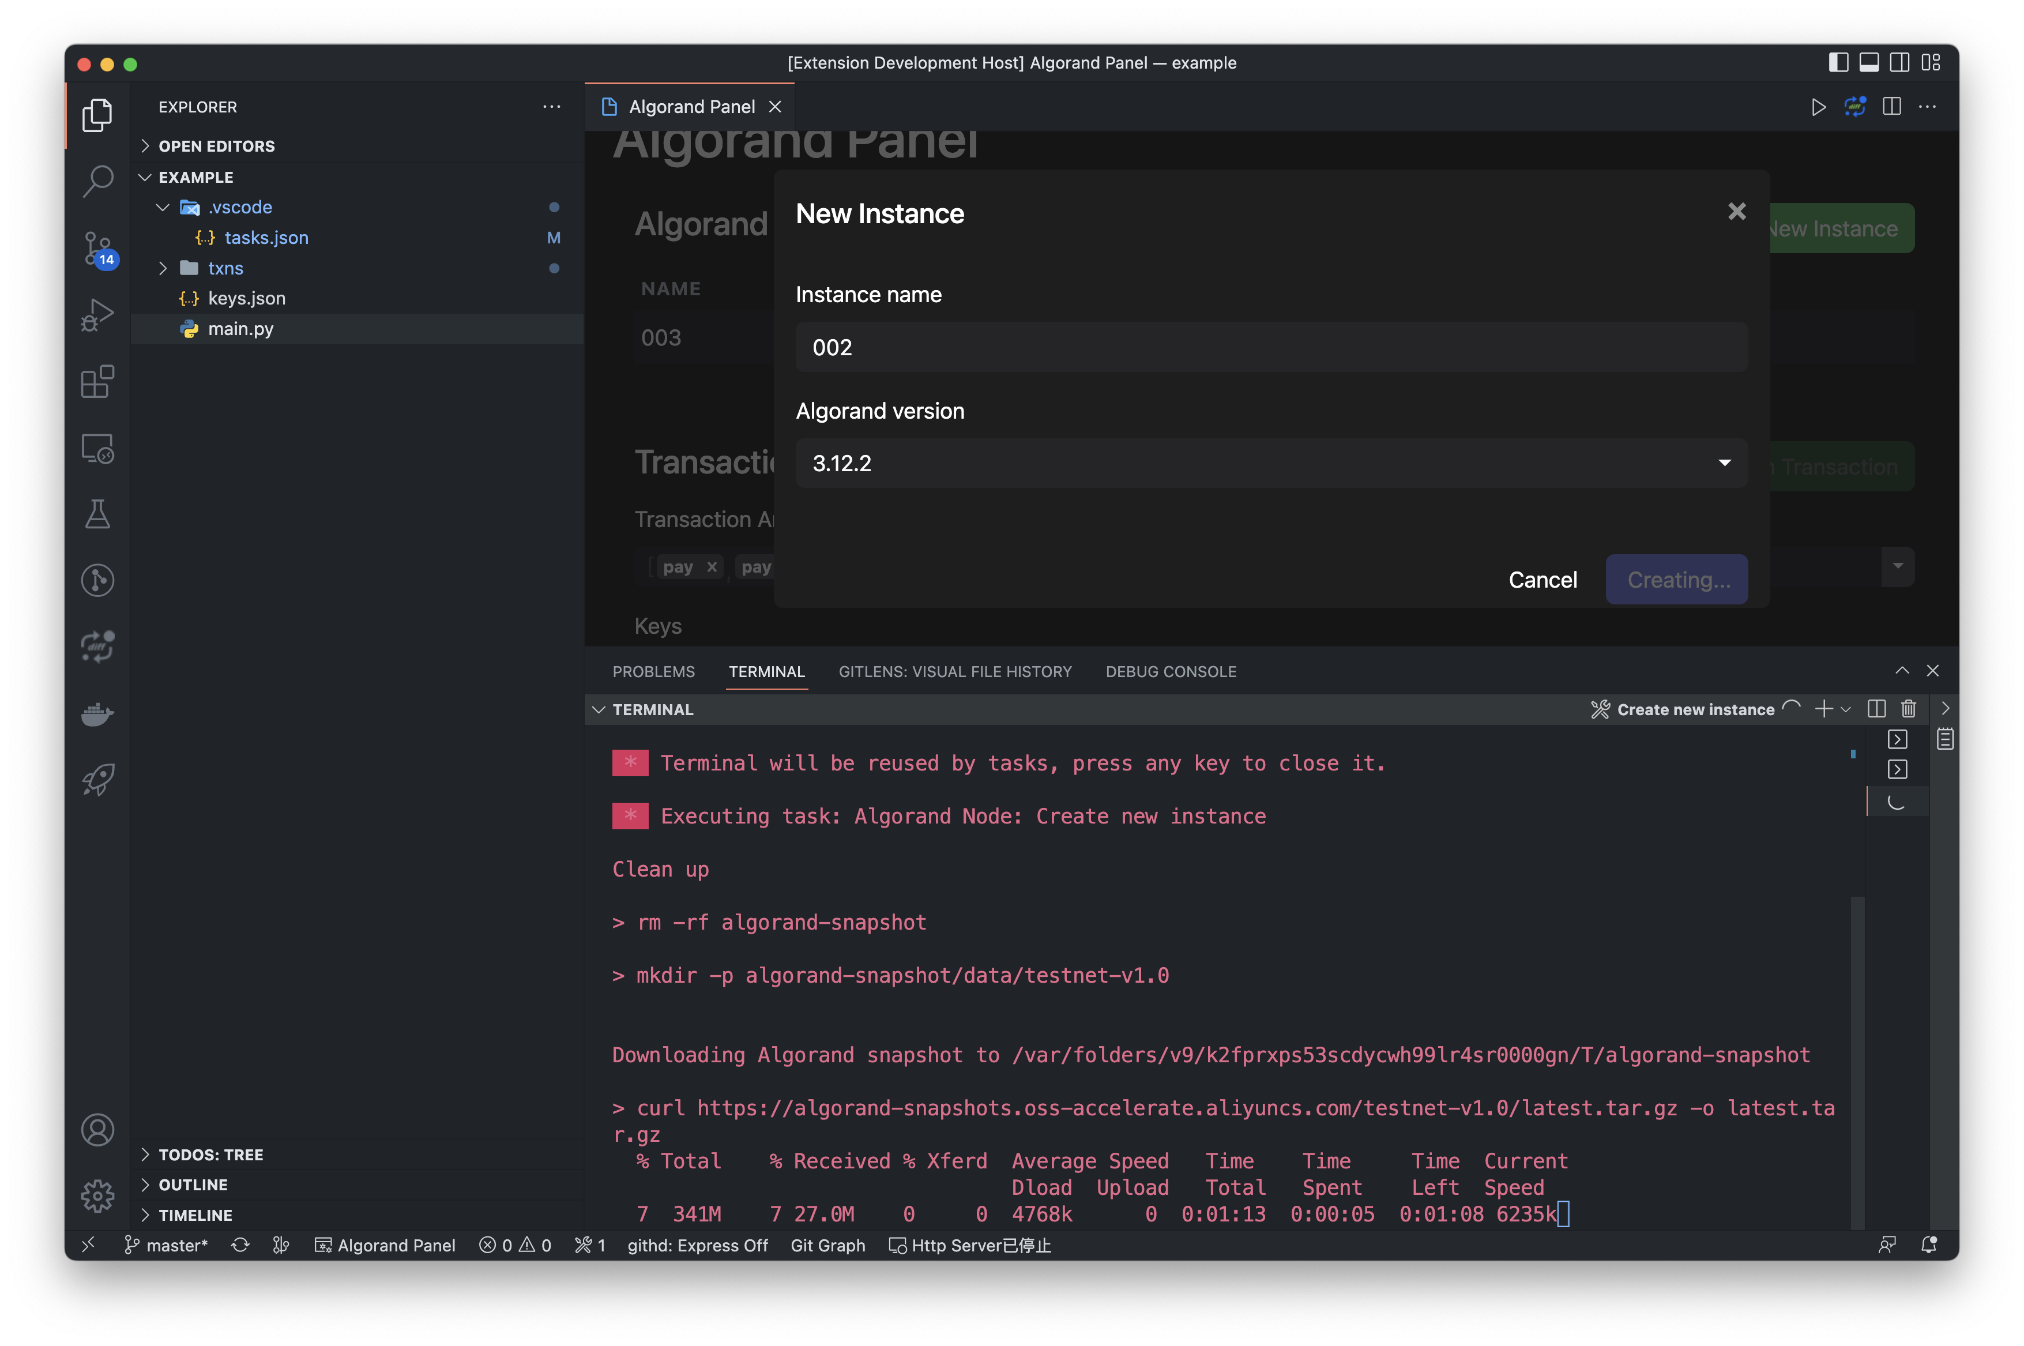The width and height of the screenshot is (2024, 1346).
Task: Split the terminal with split icon
Action: (1876, 709)
